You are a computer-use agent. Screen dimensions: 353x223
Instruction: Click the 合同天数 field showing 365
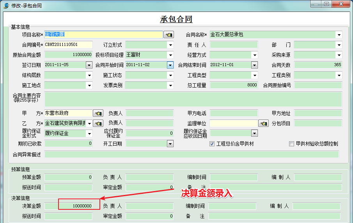coord(318,65)
